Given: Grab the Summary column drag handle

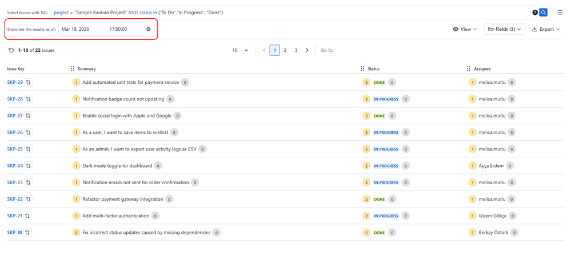Looking at the screenshot, I should (x=72, y=68).
